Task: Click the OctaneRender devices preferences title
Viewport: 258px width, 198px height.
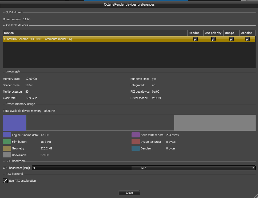Action: pos(129,5)
